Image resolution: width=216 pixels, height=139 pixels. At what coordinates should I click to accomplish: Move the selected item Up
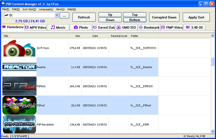pos(110,15)
